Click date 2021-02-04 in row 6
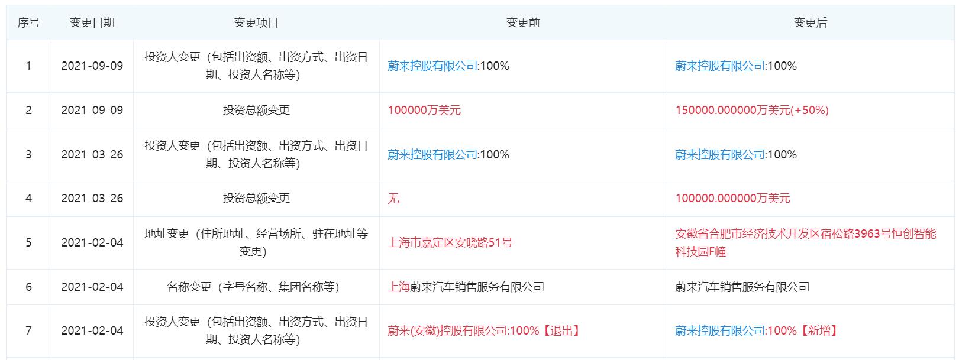Viewport: 959px width, 360px height. (x=92, y=287)
